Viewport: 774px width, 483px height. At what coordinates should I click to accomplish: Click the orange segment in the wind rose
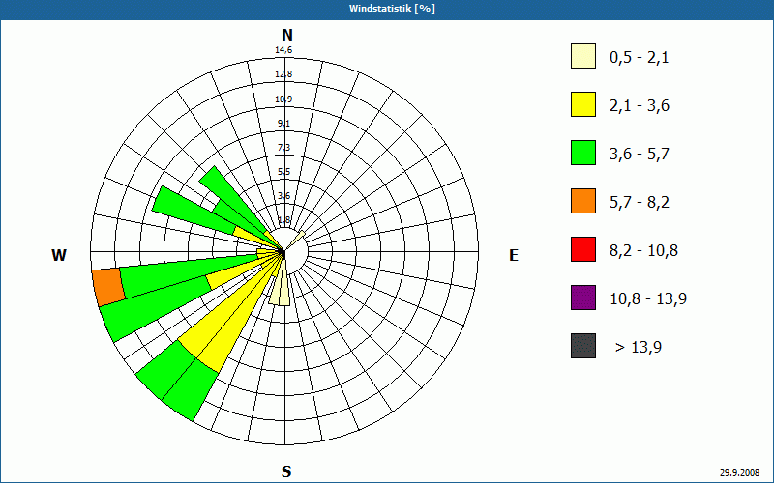[108, 287]
